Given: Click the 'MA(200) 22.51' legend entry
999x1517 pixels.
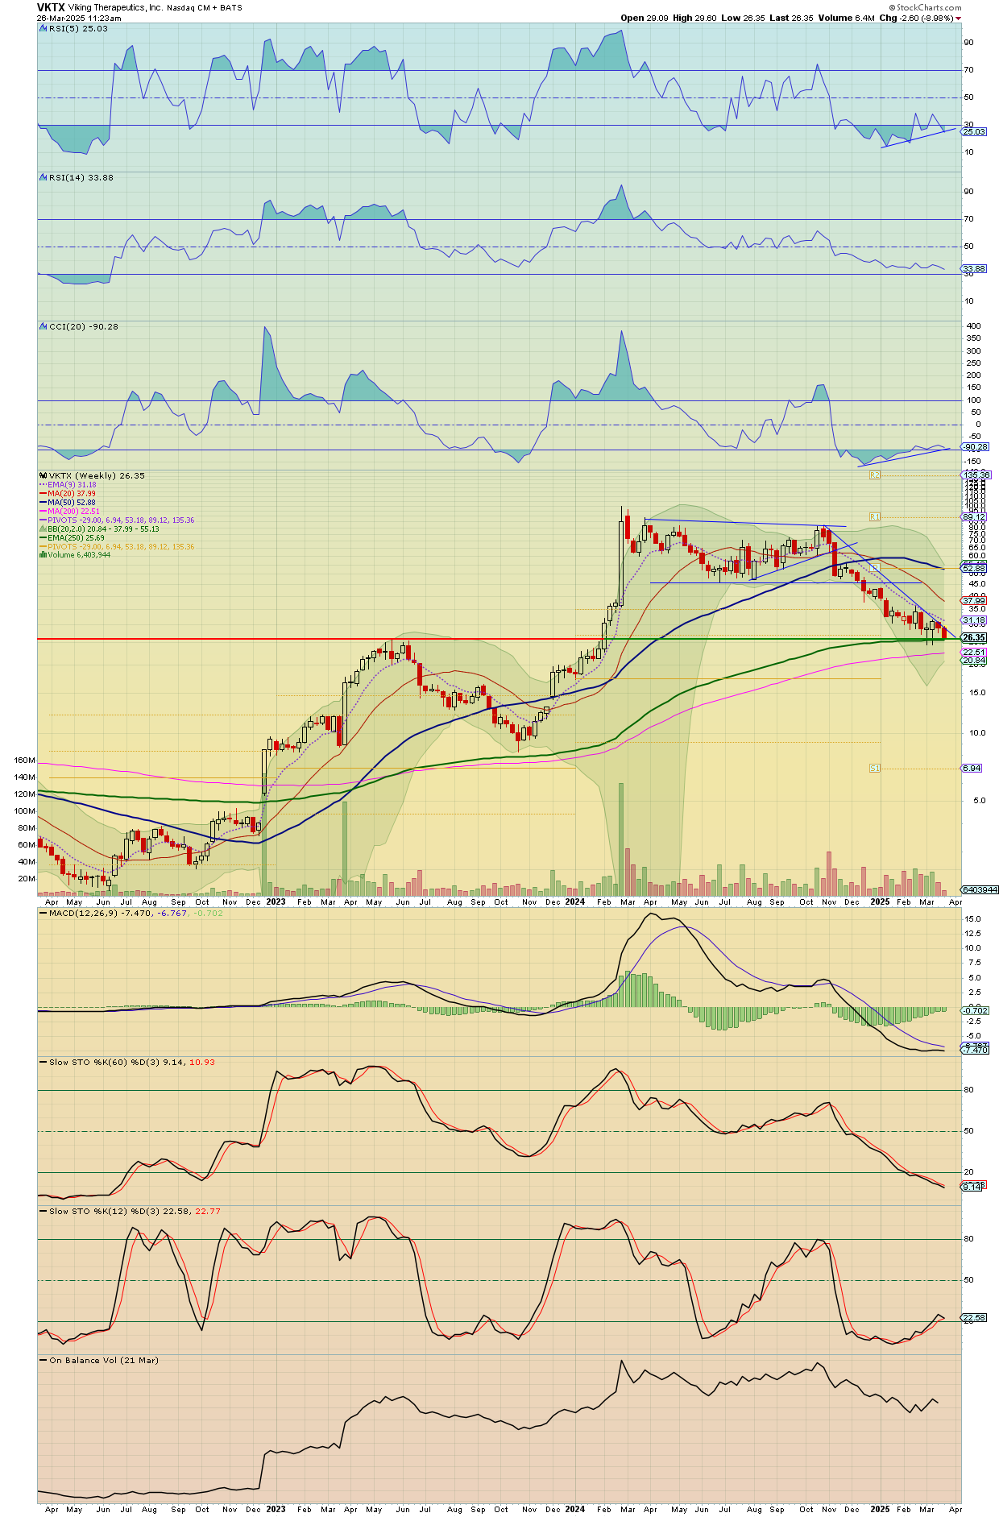Looking at the screenshot, I should [74, 512].
